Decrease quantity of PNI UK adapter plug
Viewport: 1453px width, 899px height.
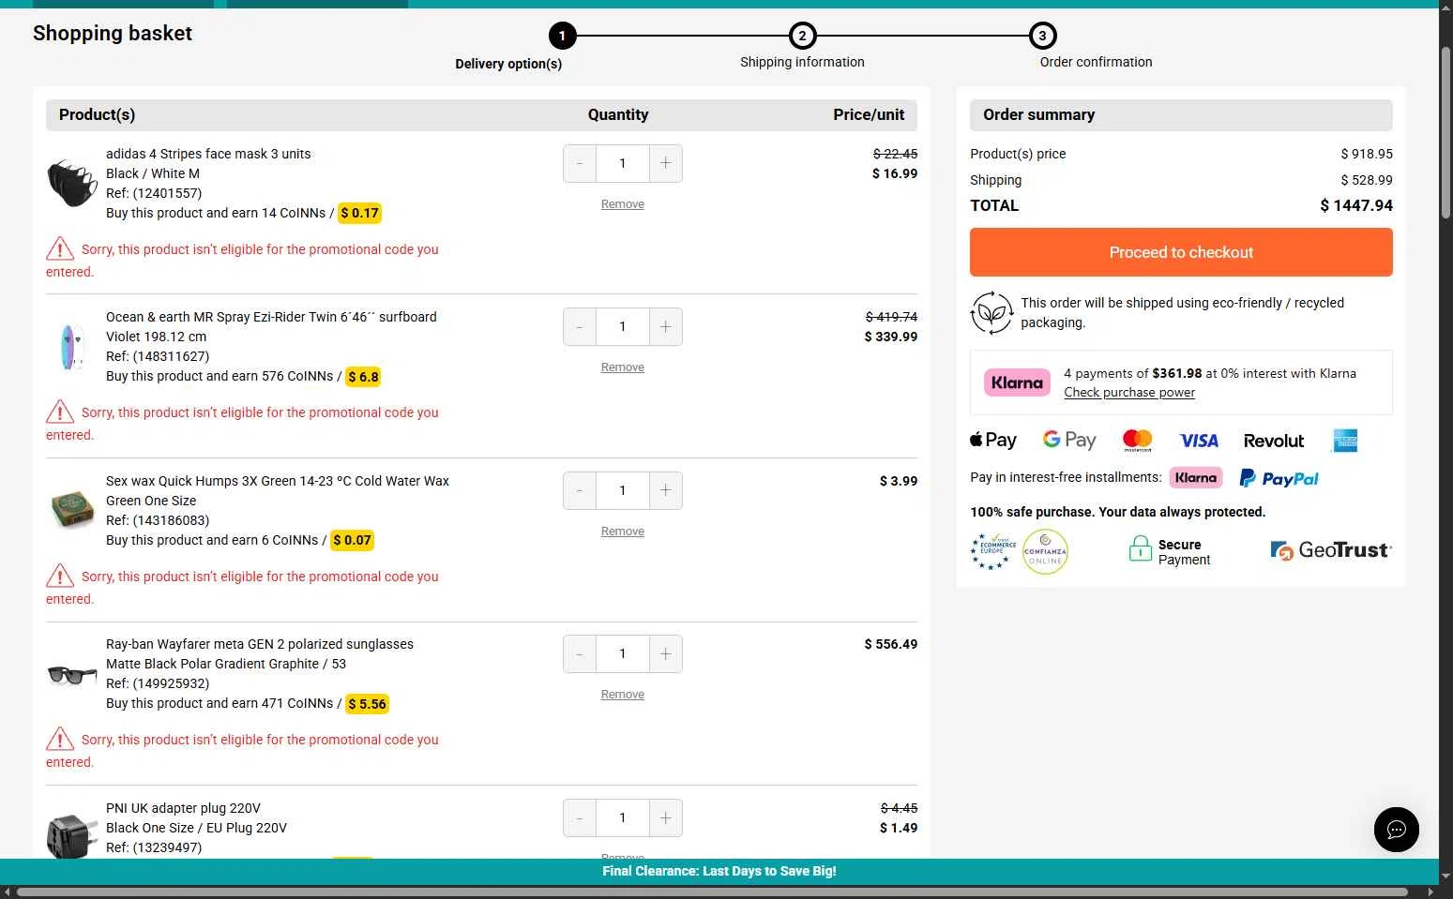pyautogui.click(x=580, y=817)
